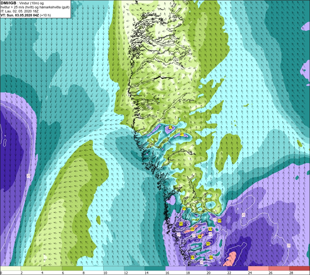Click the legend scale value 12
310x275 pixels.
[x=126, y=273]
